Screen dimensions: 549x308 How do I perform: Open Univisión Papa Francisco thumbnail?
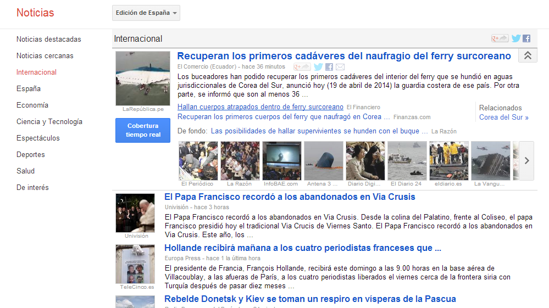click(x=135, y=213)
